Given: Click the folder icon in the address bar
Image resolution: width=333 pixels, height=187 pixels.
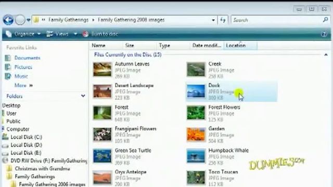Looking at the screenshot, I should [x=36, y=20].
